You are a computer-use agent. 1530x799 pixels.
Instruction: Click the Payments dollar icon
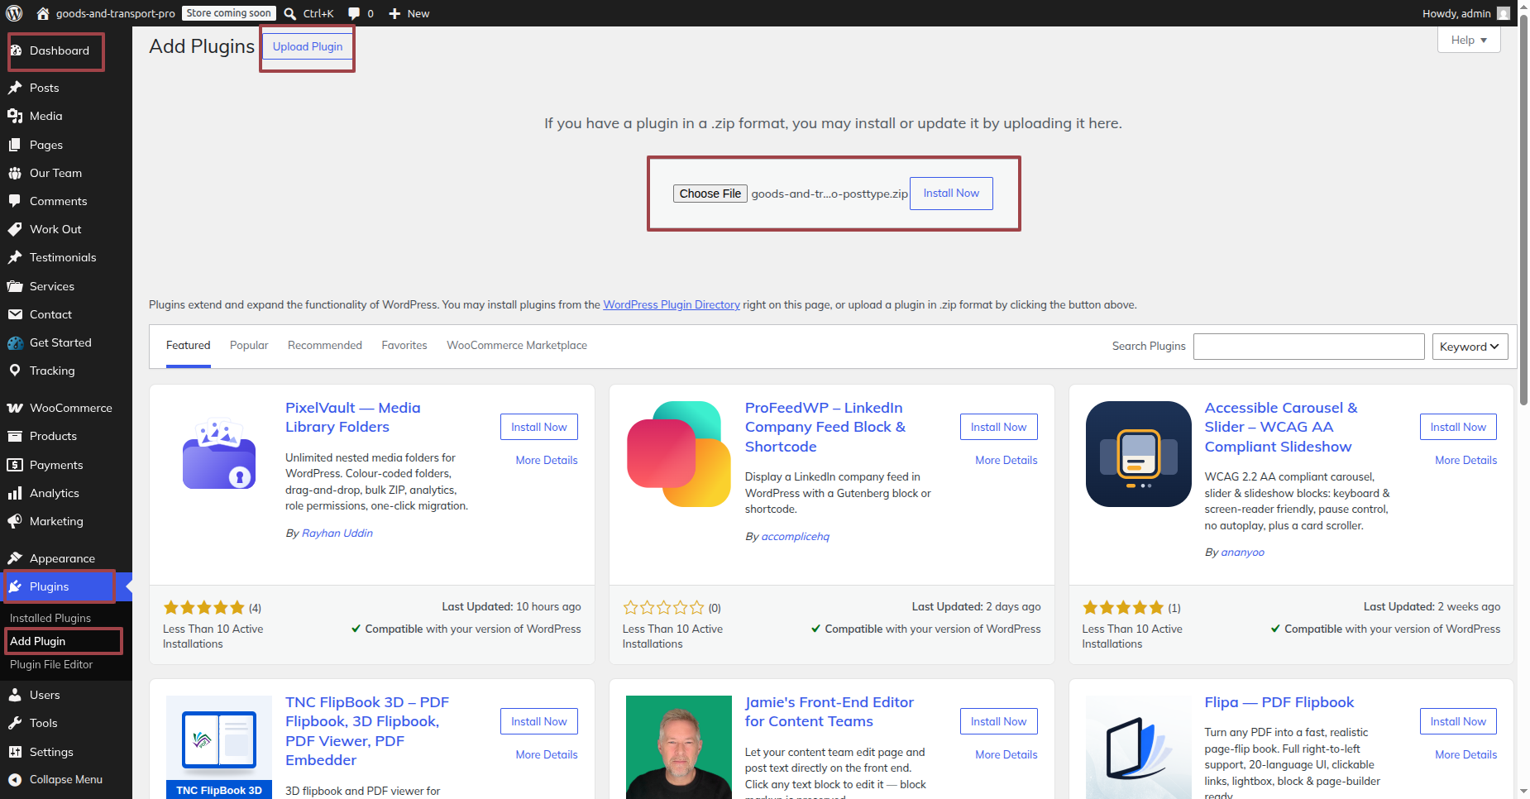pos(15,465)
